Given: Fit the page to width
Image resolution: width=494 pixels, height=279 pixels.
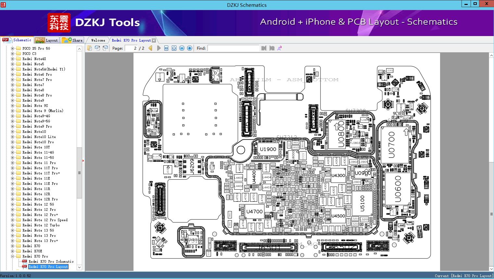Looking at the screenshot, I should point(166,48).
